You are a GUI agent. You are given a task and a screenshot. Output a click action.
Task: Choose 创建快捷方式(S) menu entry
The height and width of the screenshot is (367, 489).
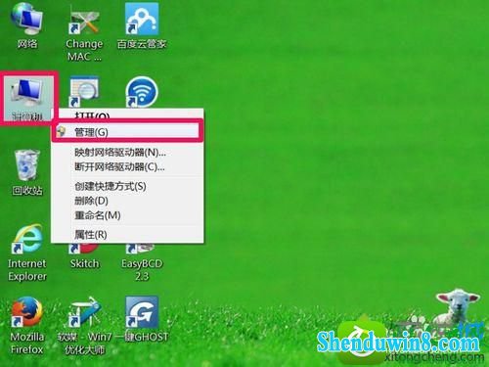click(x=127, y=186)
